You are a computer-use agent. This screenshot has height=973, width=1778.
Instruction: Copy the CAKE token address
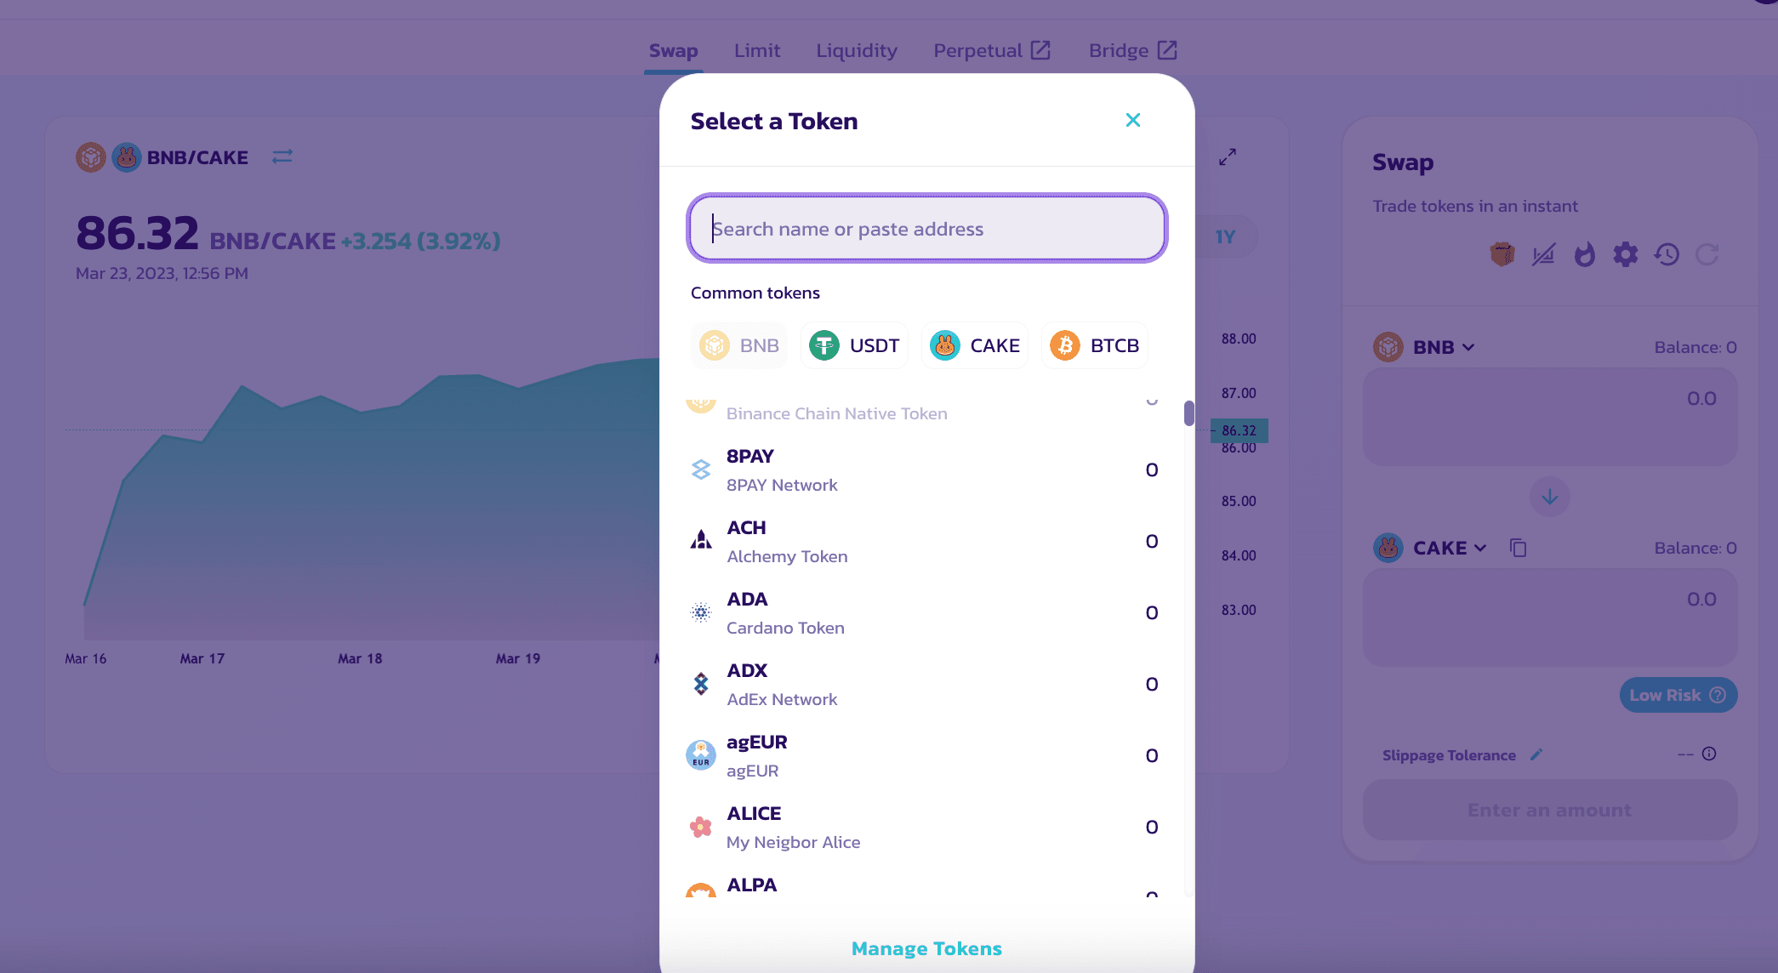(1518, 548)
